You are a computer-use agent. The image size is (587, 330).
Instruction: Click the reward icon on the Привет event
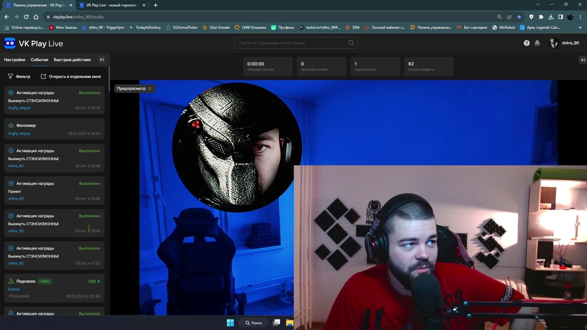(x=11, y=183)
